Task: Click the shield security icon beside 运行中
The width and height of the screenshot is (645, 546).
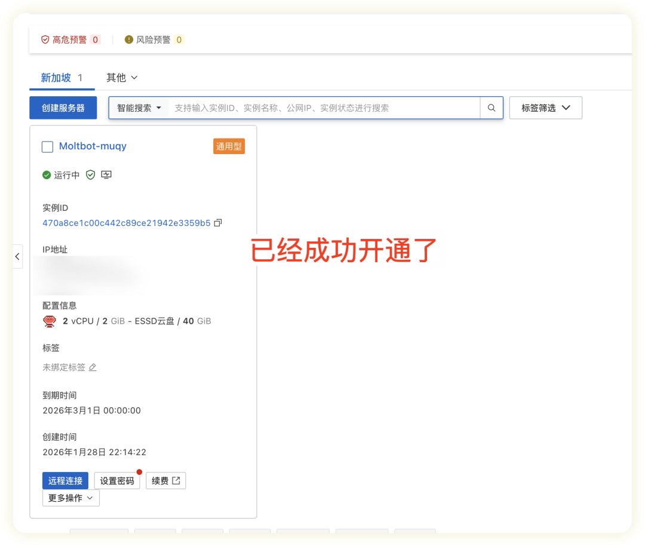Action: tap(90, 175)
